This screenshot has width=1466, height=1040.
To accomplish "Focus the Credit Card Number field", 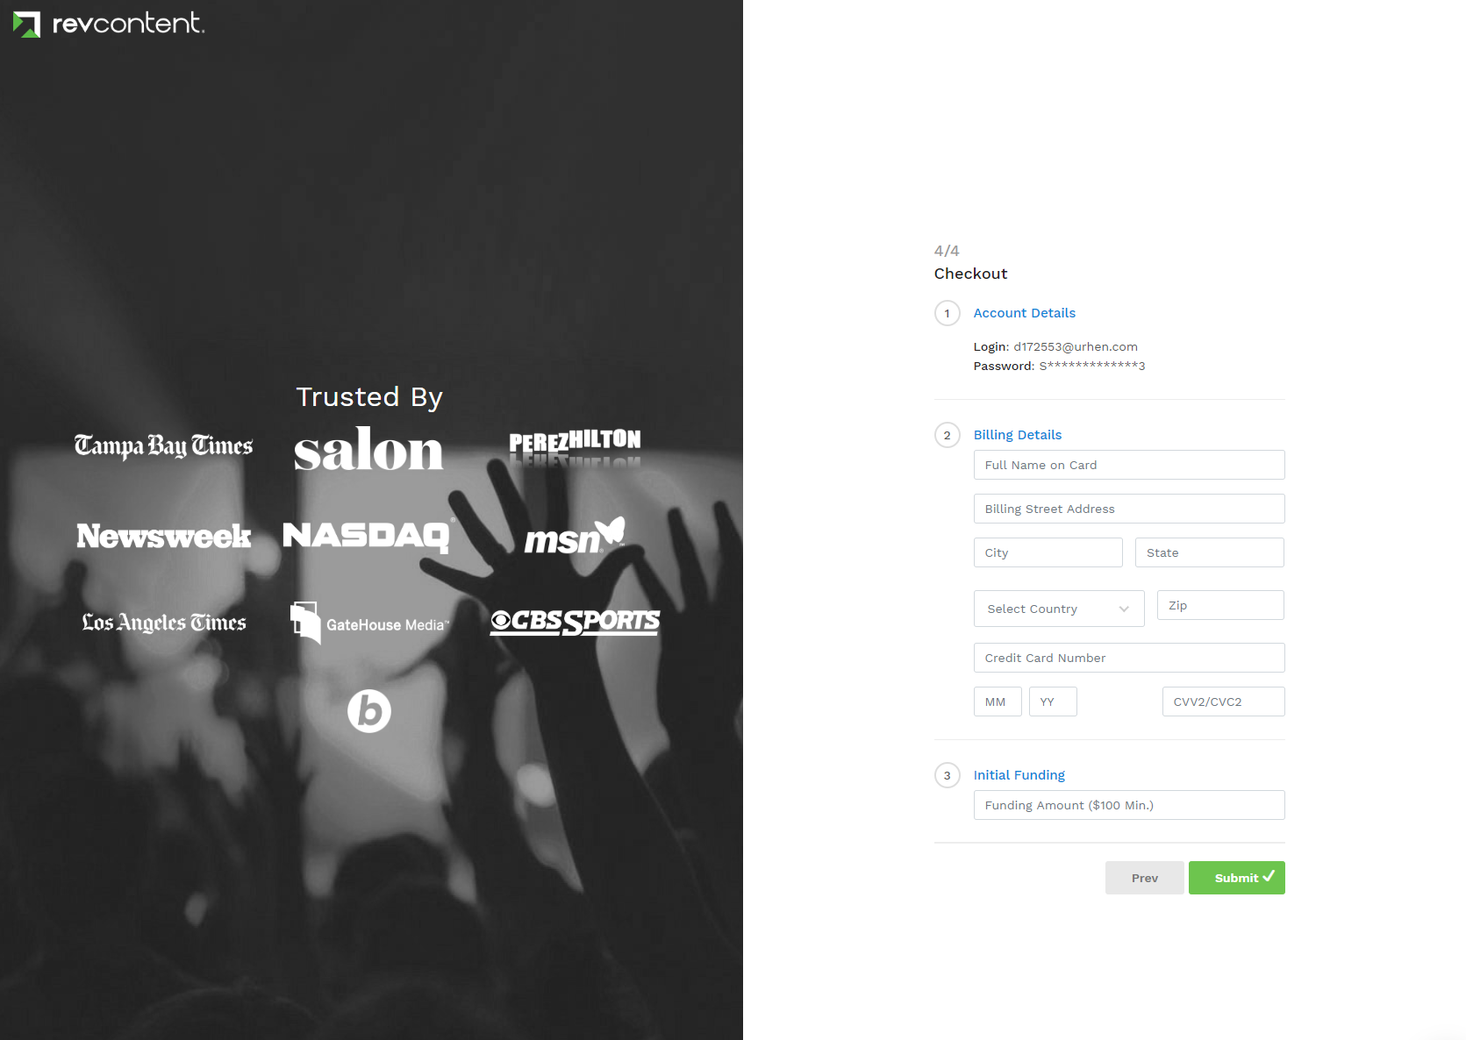I will coord(1129,658).
